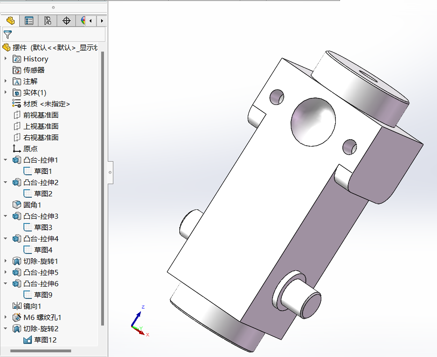Open the DisplayManager color ball tab
This screenshot has height=357, width=437.
pyautogui.click(x=82, y=21)
